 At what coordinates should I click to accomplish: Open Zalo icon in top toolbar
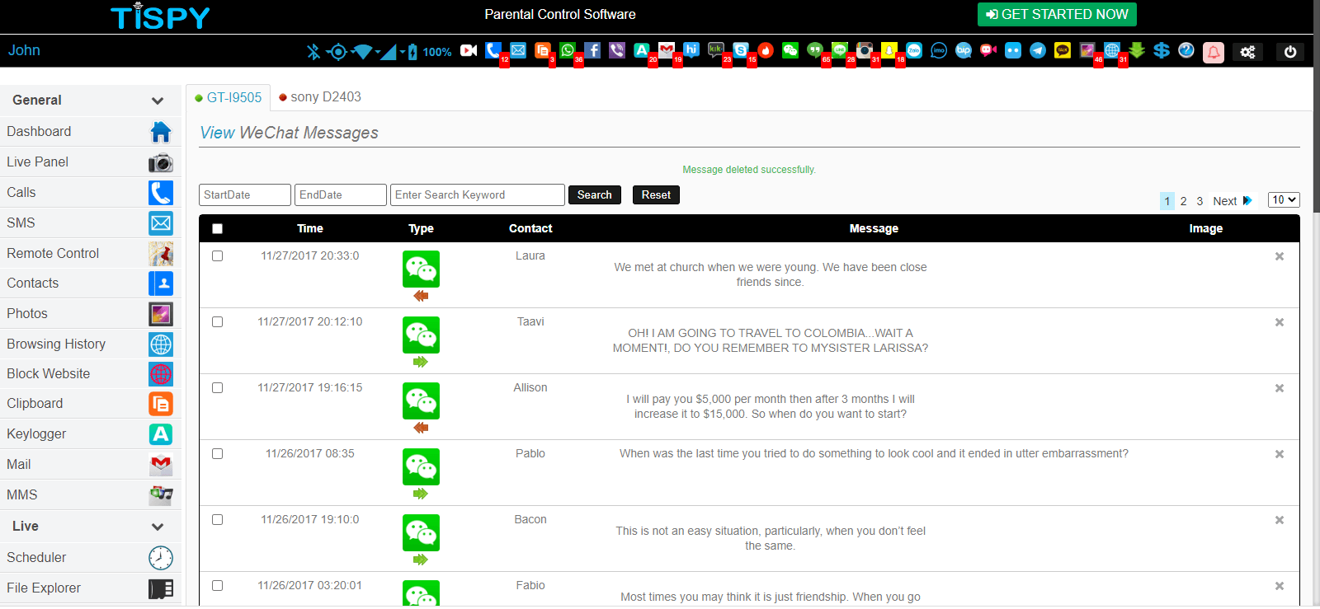pos(914,50)
